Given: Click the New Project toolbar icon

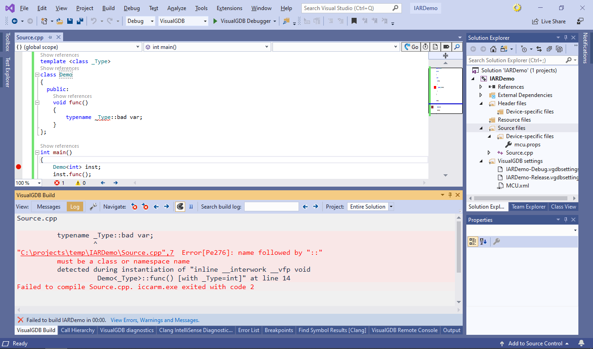Looking at the screenshot, I should pos(44,21).
